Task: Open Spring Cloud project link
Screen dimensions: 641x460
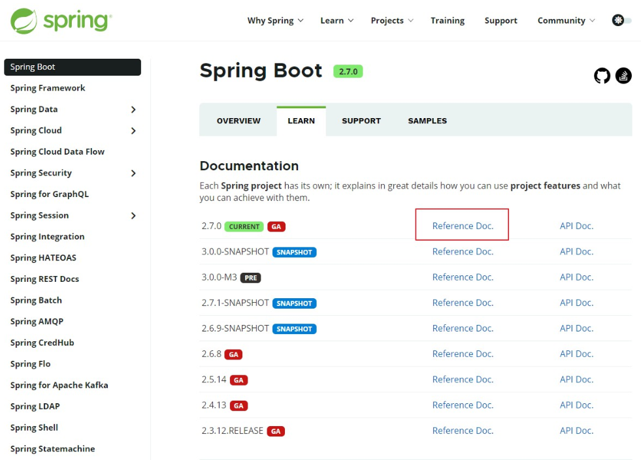Action: click(36, 130)
